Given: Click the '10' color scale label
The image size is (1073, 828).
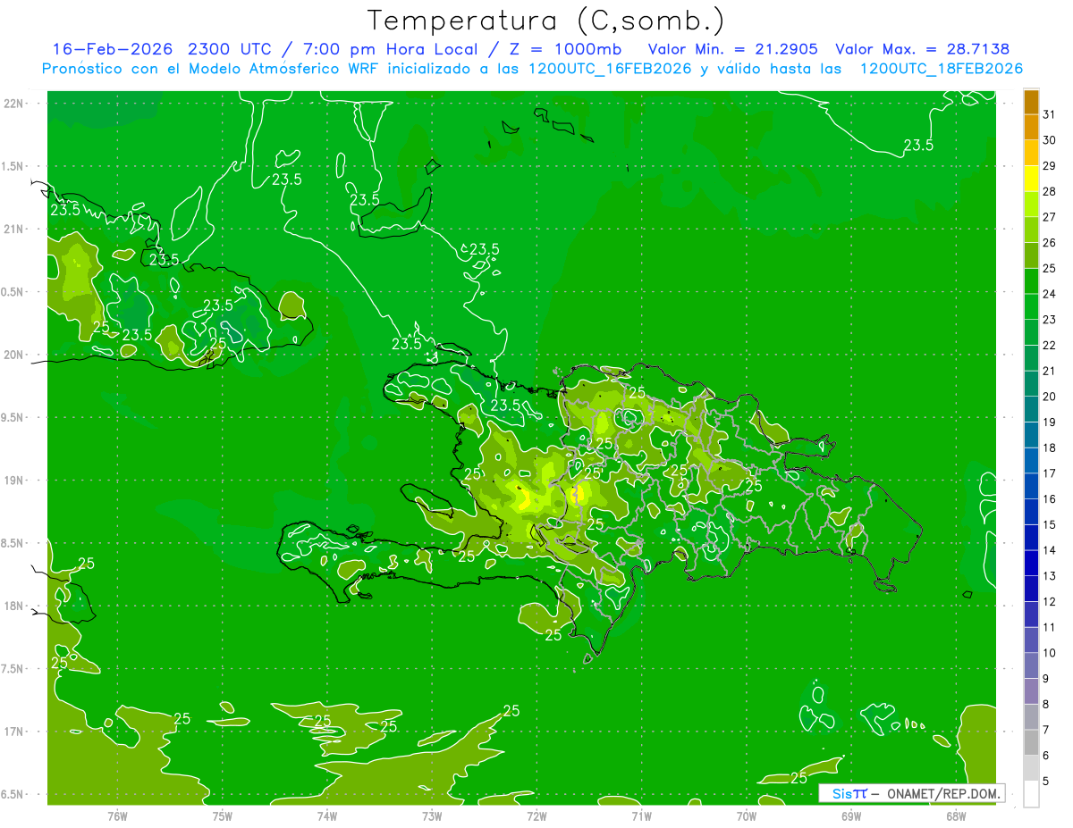Looking at the screenshot, I should pyautogui.click(x=1049, y=653).
